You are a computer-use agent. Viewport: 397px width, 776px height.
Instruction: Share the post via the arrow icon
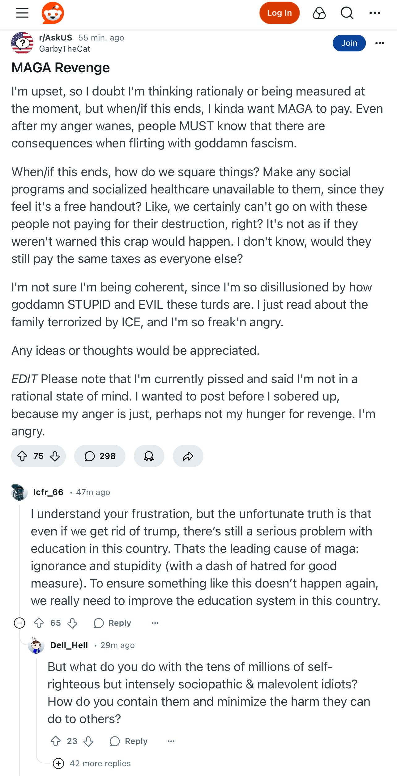coord(188,456)
